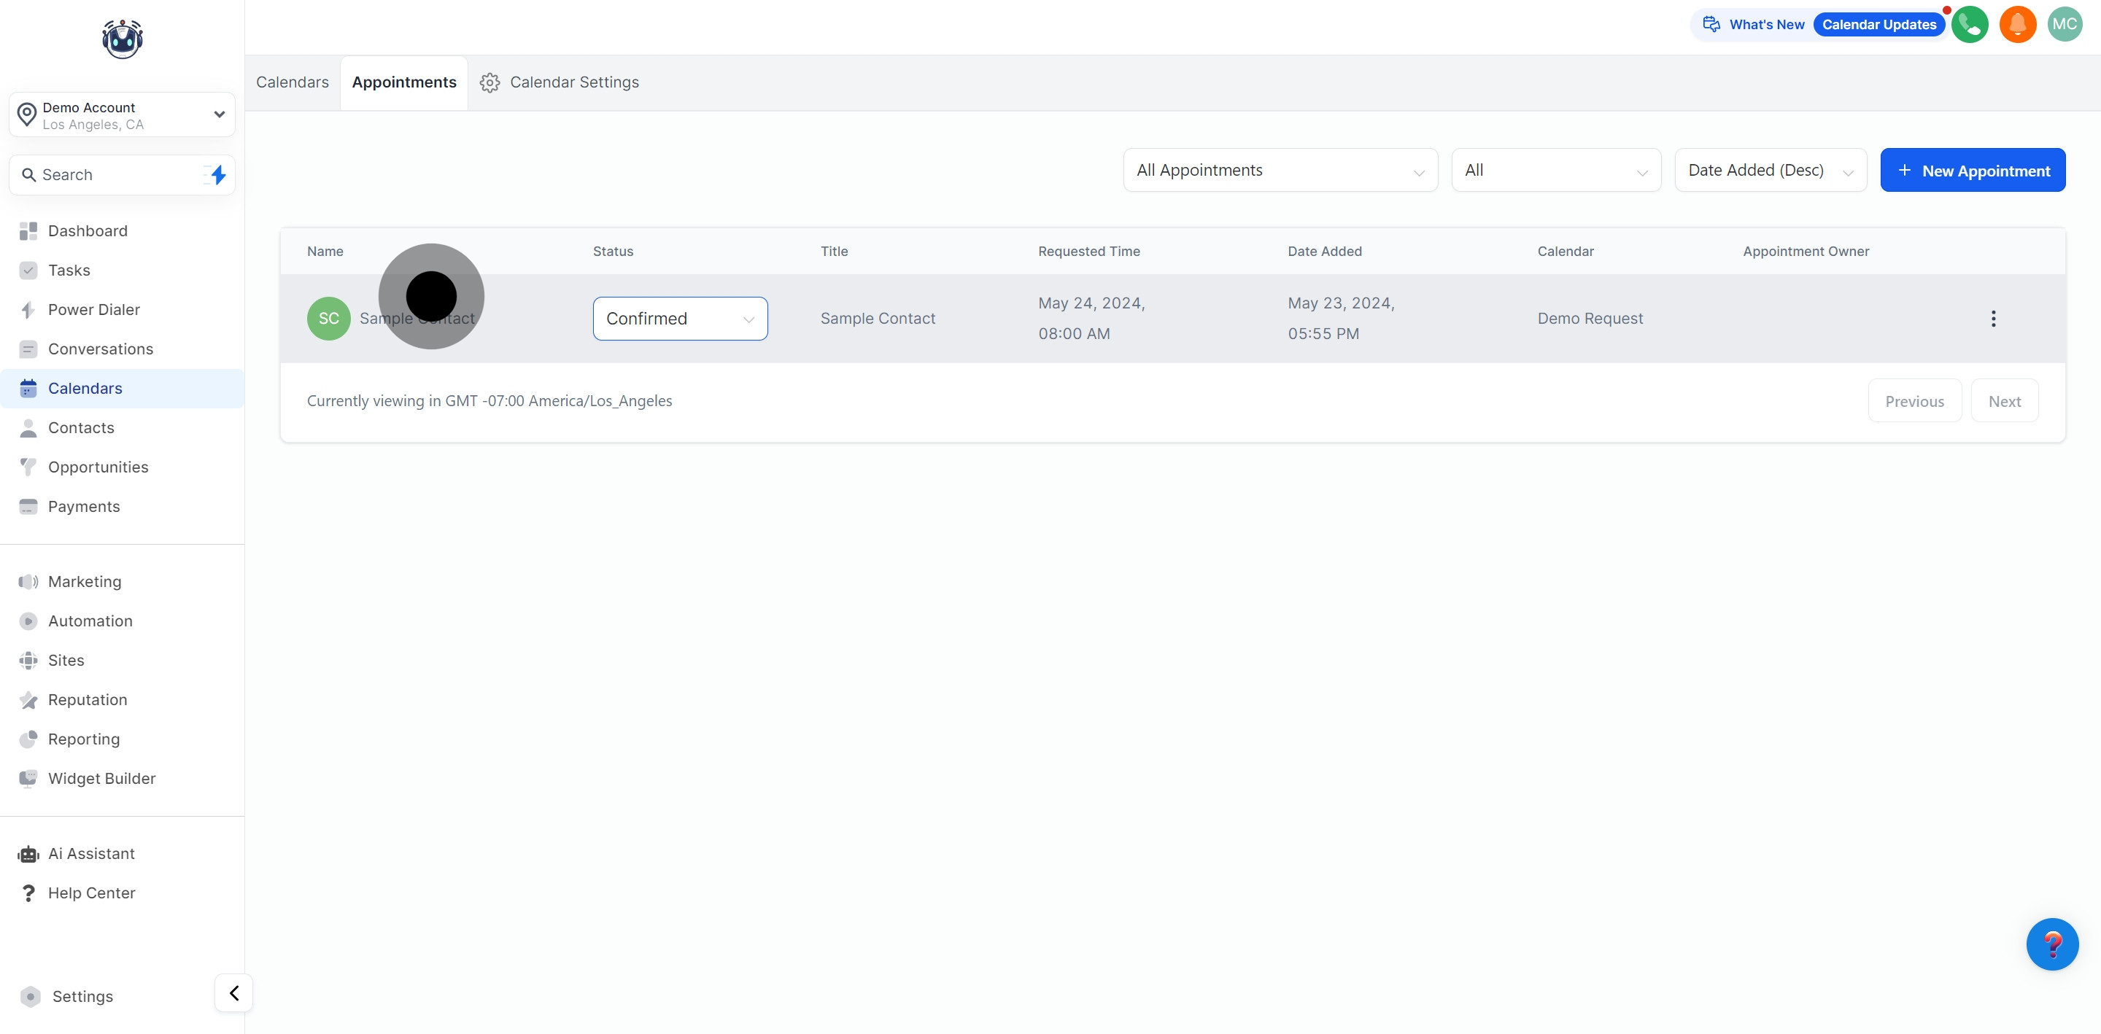Viewport: 2101px width, 1034px height.
Task: Open the All Appointments filter dropdown
Action: (1280, 171)
